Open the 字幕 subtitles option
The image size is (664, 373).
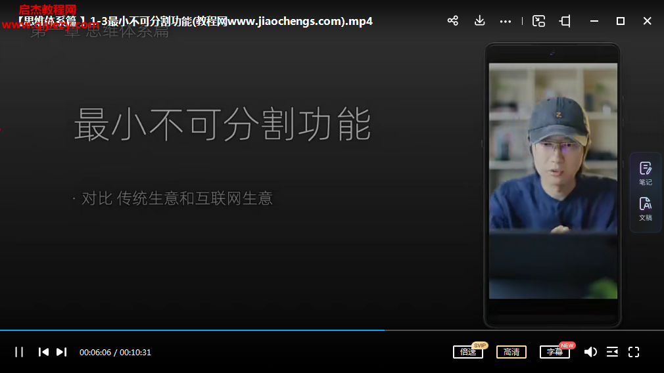(x=555, y=352)
